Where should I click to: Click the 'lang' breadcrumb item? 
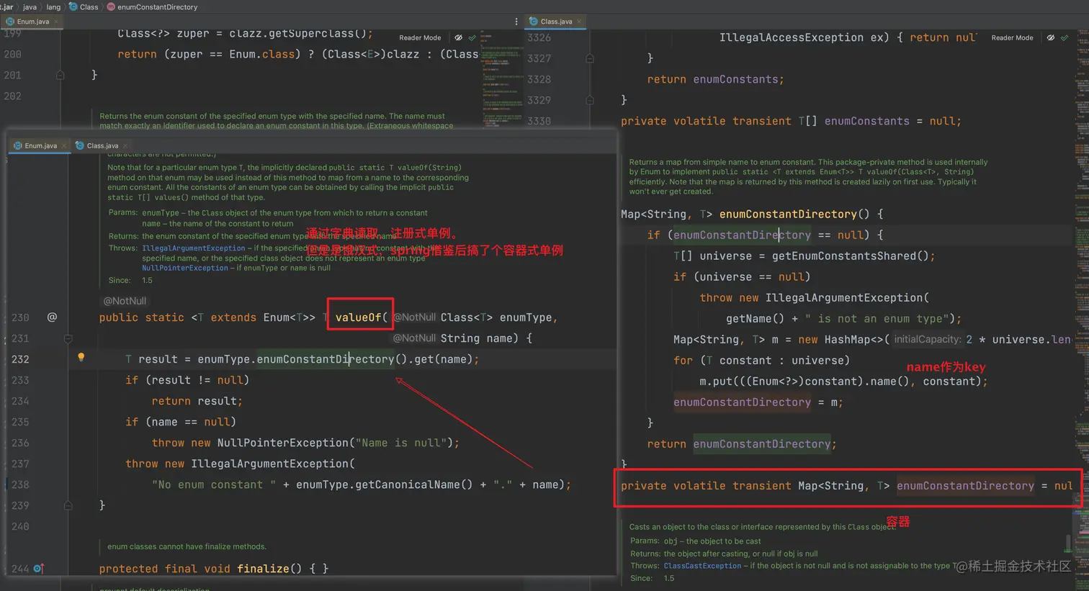pos(53,6)
